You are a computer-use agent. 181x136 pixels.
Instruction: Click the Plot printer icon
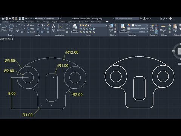pyautogui.click(x=23, y=19)
